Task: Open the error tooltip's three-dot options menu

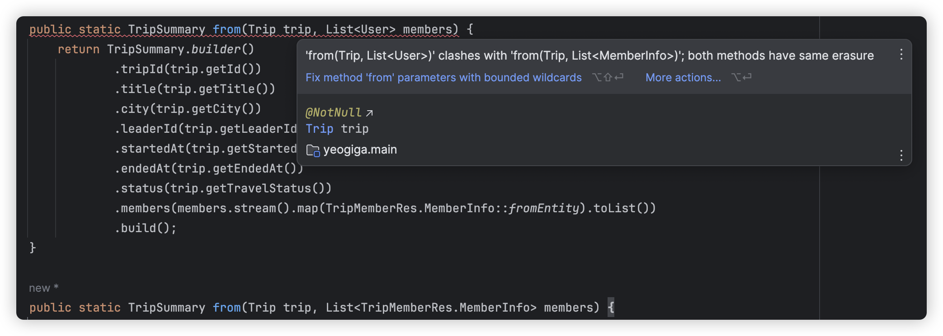Action: coord(901,55)
